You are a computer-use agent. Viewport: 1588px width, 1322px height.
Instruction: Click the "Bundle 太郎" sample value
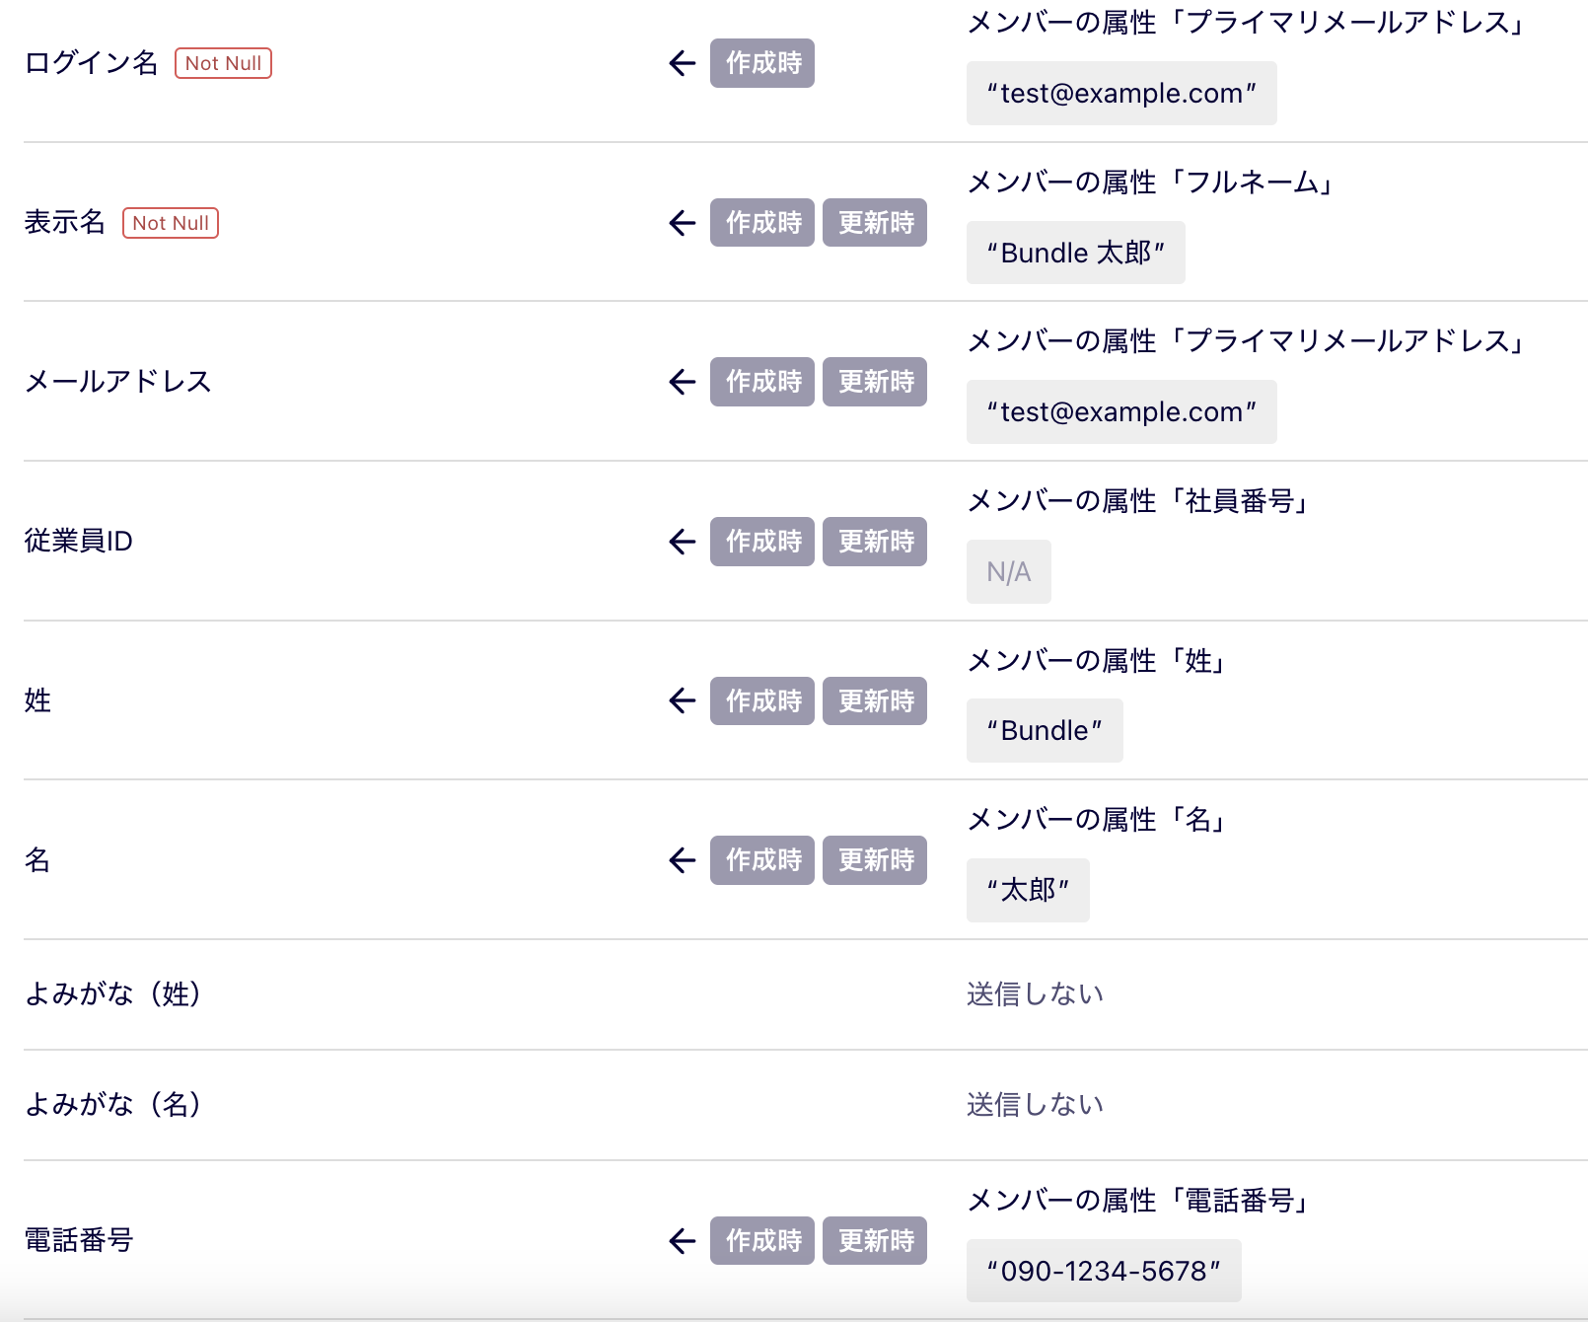(1075, 254)
